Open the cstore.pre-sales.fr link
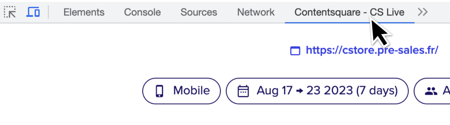450x125 pixels. coord(372,50)
